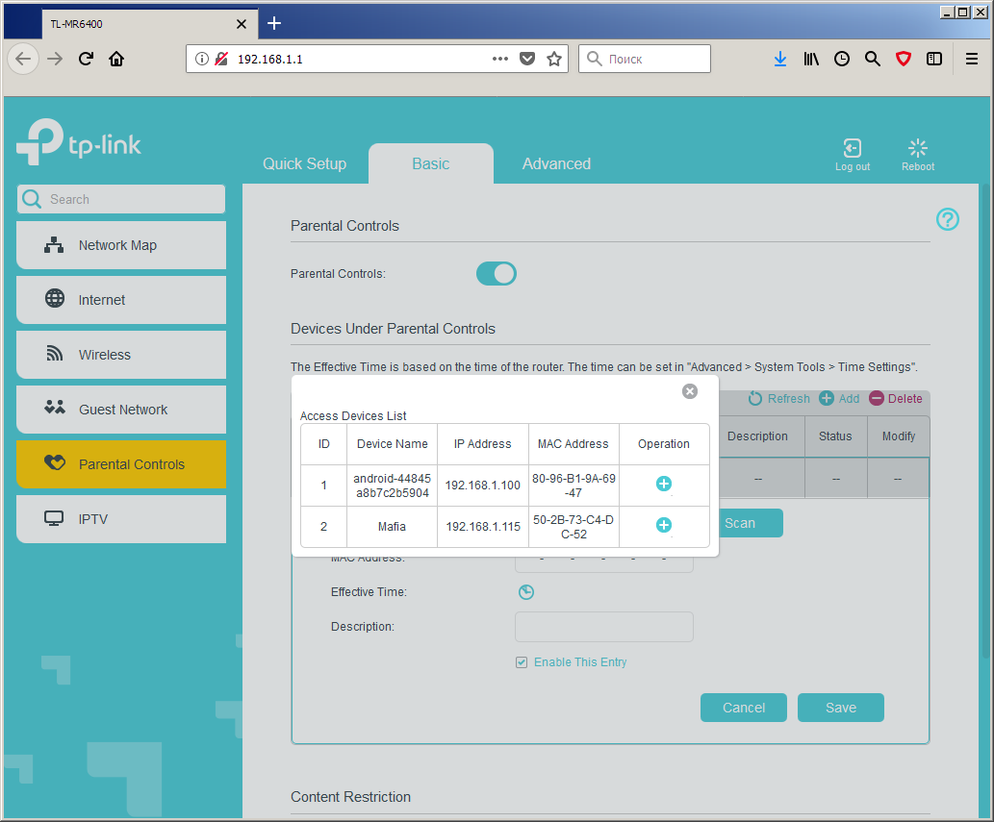Click the Firefox downloads arrow icon
Viewport: 994px width, 822px height.
(780, 59)
